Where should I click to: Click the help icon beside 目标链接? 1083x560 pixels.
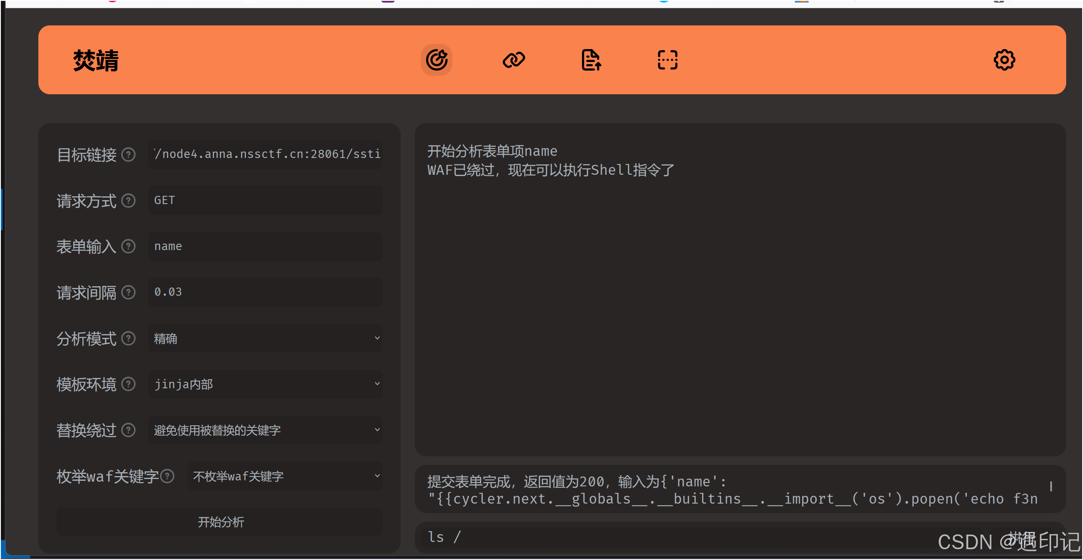[x=128, y=155]
